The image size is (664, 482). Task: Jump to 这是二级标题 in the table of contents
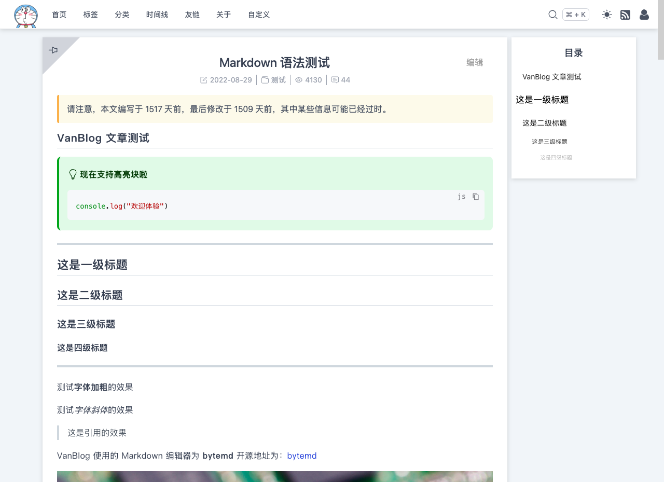(x=545, y=123)
